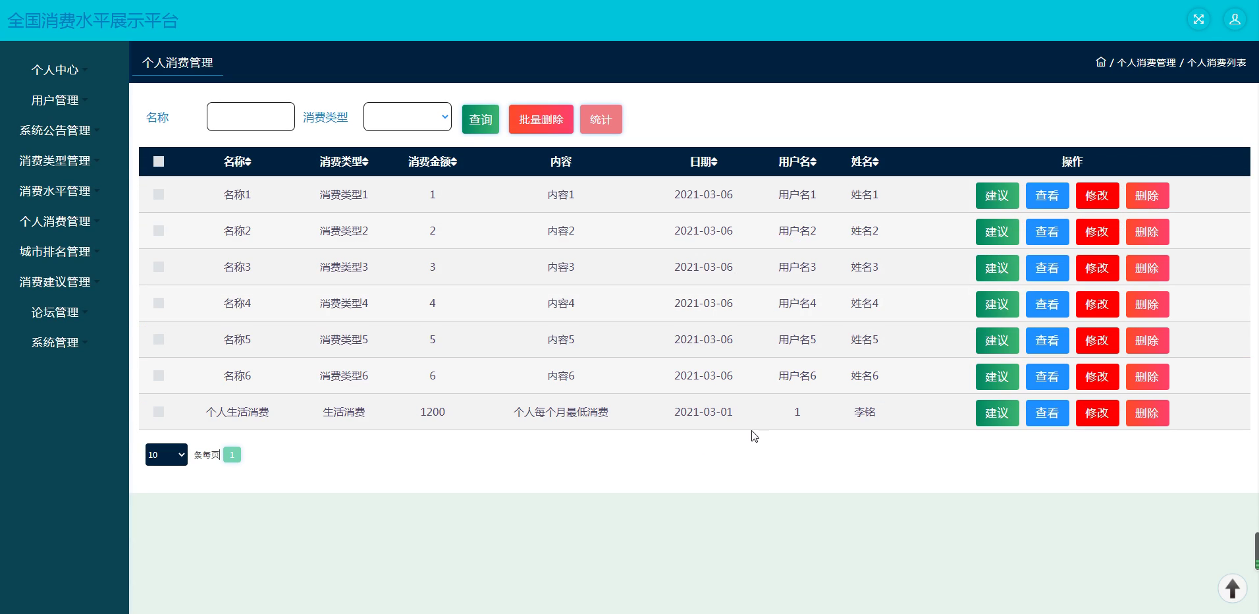The height and width of the screenshot is (614, 1259).
Task: Click 建议 for row 个人生活消费
Action: (997, 413)
